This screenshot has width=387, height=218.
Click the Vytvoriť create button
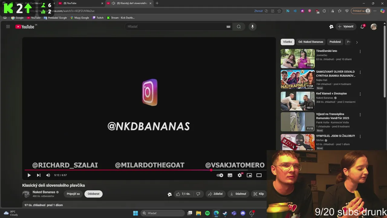click(346, 27)
